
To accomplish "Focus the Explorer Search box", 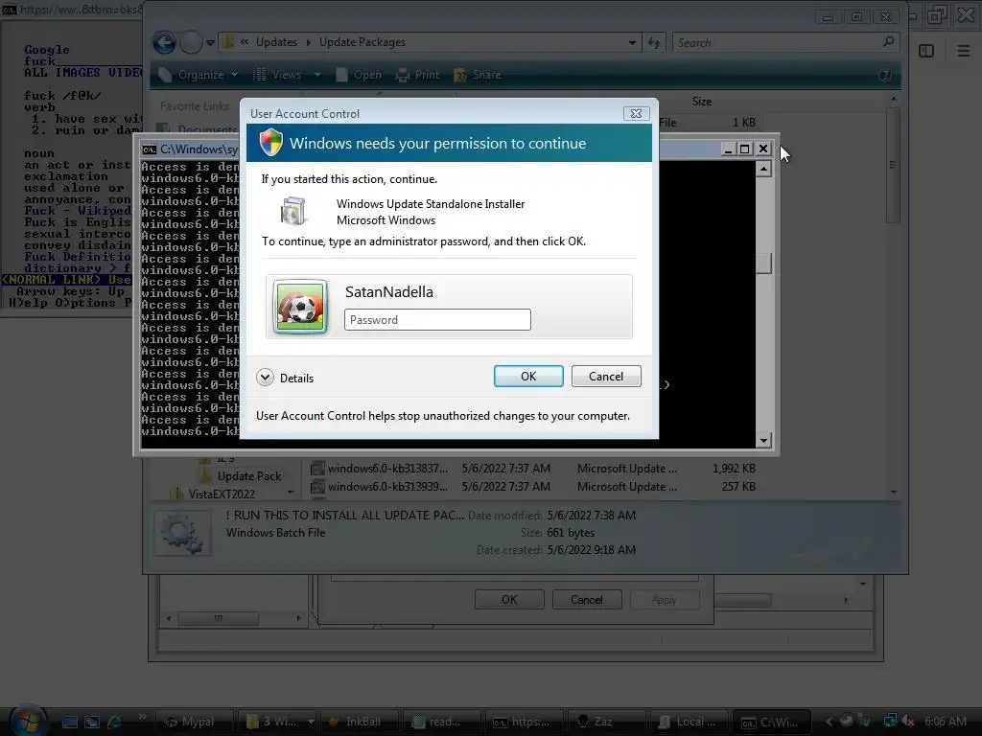I will (777, 42).
